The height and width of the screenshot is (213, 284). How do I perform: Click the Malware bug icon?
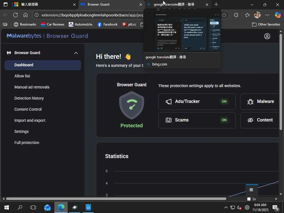point(250,102)
